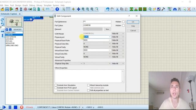Click the Undo arrow icon

click(x=107, y=9)
